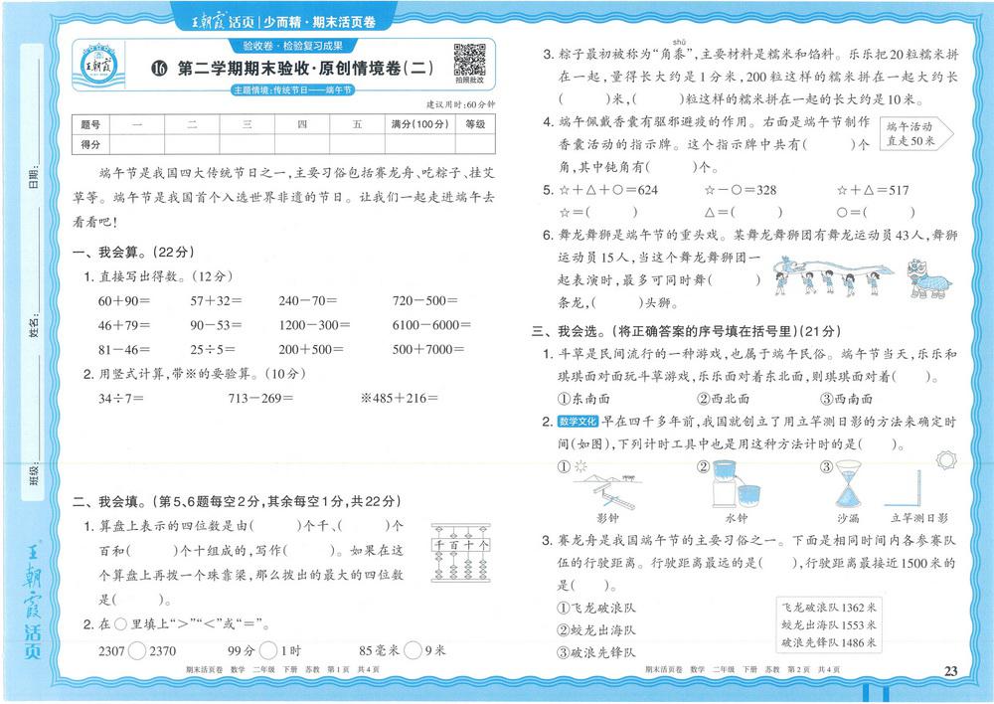Viewport: 994px width, 704px height.
Task: Click the problem "1200-300="
Action: pyautogui.click(x=314, y=325)
